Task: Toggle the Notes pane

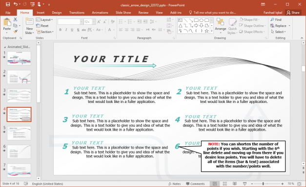Action: coord(174,184)
